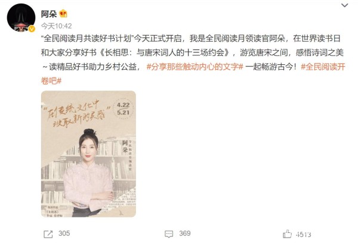Screen dimensions: 358x243
Task: Enlarge the 阿朵 reading poster thumbnail
Action: [x=88, y=154]
